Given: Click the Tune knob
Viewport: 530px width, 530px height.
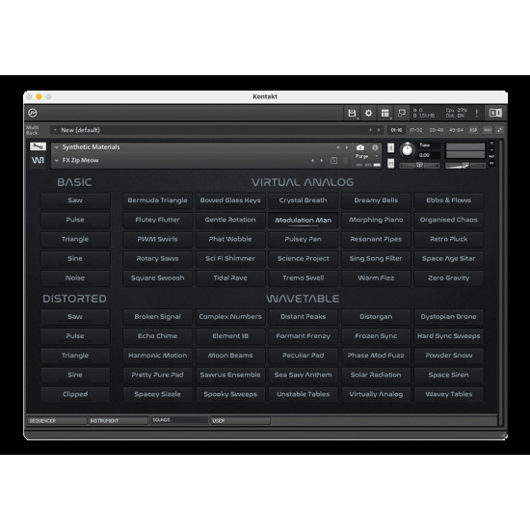Looking at the screenshot, I should coord(408,149).
